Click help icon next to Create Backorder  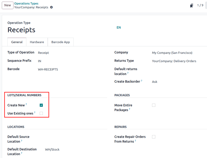coord(142,80)
